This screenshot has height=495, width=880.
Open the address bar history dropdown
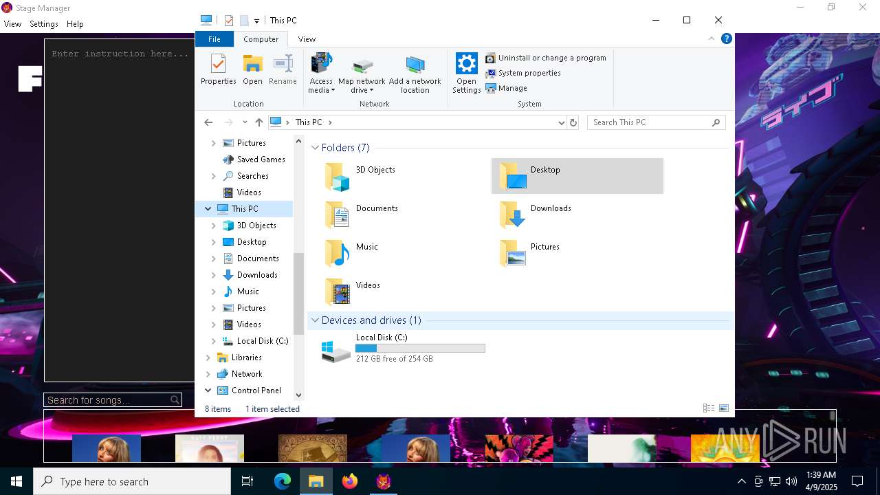point(562,122)
